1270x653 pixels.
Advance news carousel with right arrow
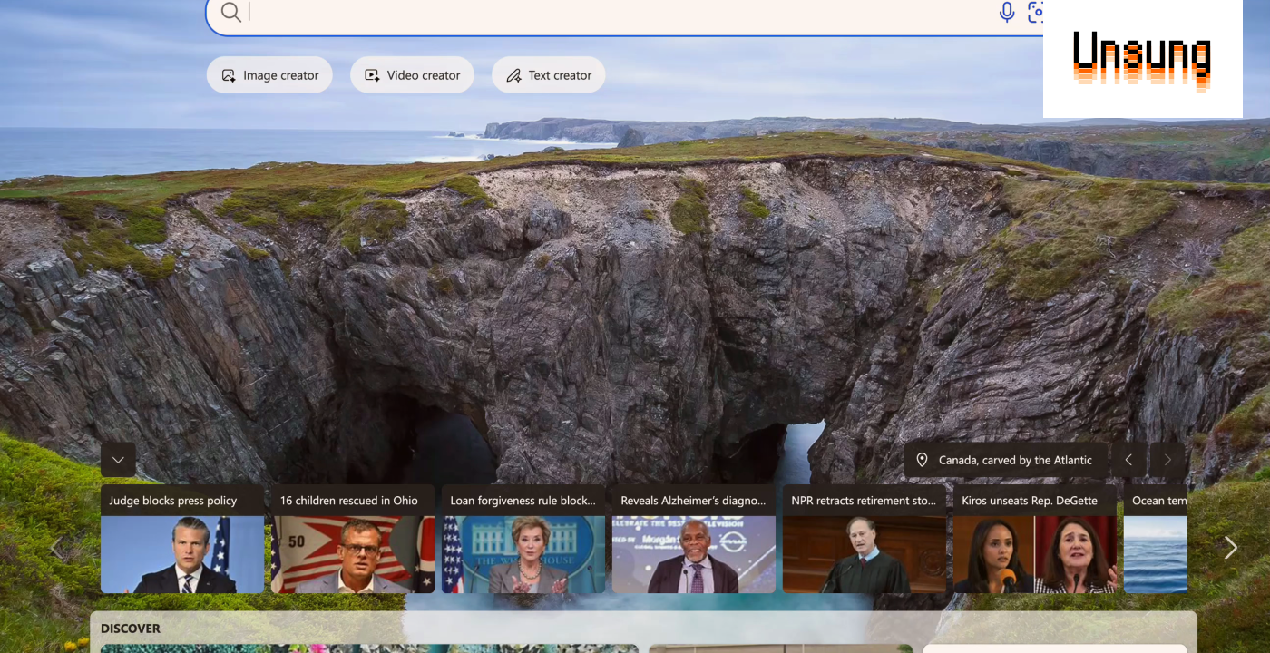coord(1231,547)
